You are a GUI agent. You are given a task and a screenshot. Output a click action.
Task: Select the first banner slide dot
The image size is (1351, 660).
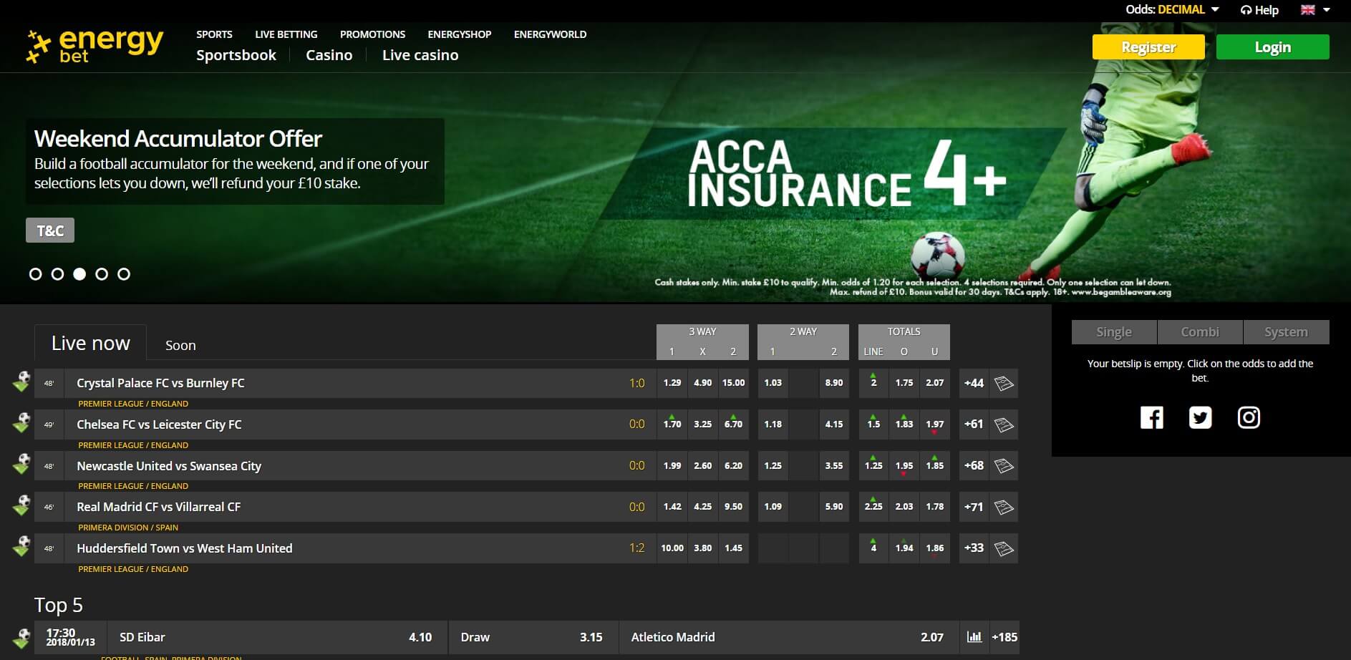click(35, 274)
